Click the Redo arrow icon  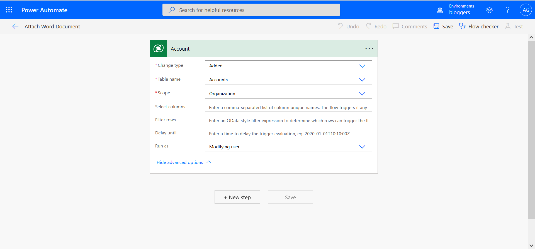[368, 26]
